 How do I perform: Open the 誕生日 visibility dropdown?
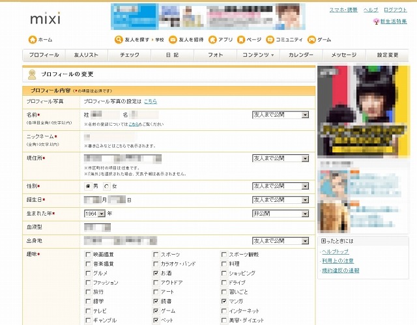coord(280,200)
